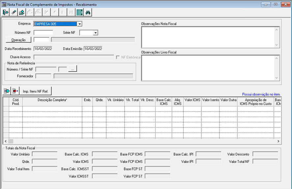Close the Nota Fiscal window
This screenshot has width=292, height=189.
coord(286,5)
